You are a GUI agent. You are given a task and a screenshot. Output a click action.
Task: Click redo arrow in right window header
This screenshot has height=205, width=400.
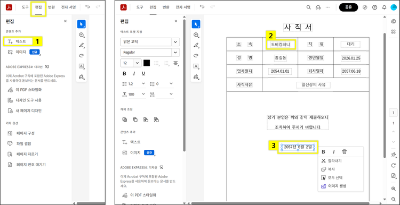click(x=212, y=7)
